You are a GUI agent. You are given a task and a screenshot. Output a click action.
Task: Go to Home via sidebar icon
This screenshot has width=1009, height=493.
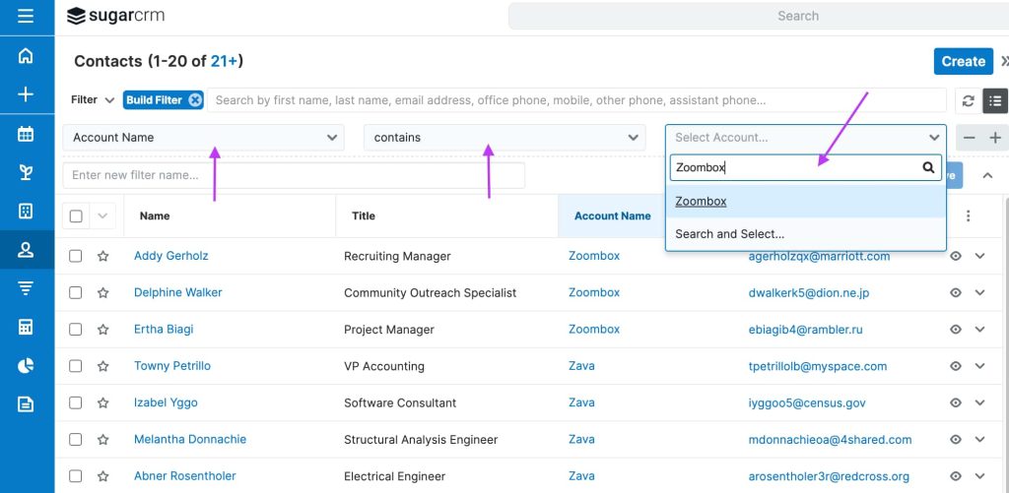coord(26,56)
